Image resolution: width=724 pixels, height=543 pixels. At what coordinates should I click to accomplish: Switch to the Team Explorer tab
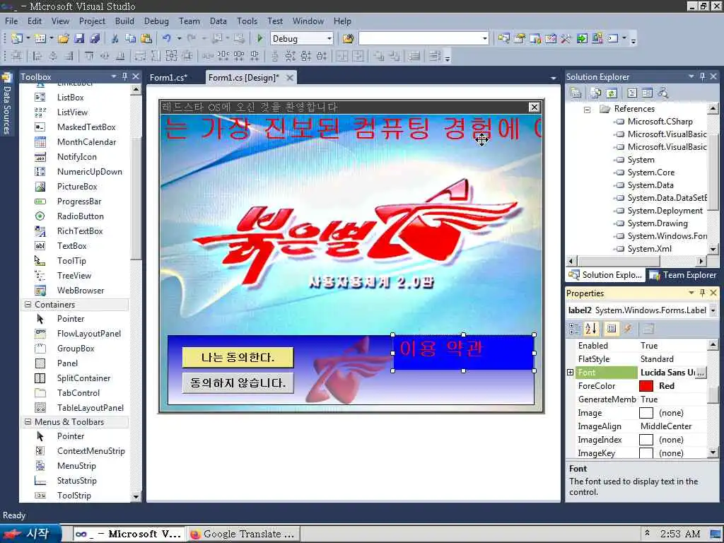click(x=684, y=275)
